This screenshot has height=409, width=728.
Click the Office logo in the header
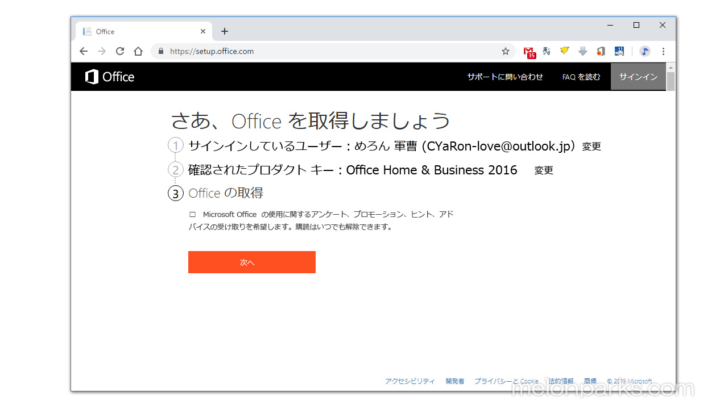110,77
